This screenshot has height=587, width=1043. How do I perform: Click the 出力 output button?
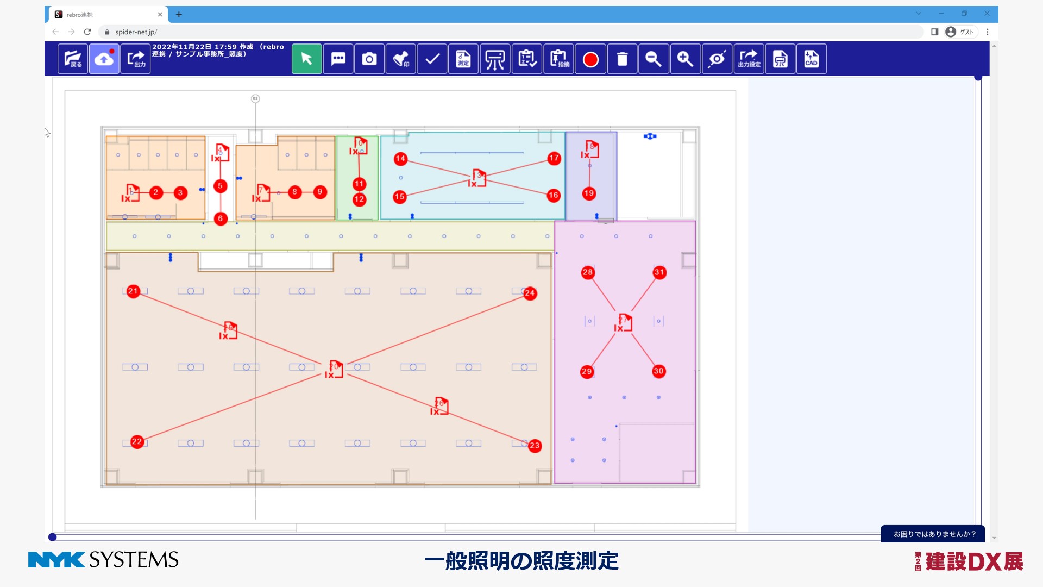click(x=135, y=59)
